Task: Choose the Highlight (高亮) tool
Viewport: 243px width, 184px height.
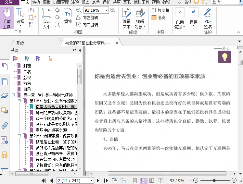Action: (159, 18)
